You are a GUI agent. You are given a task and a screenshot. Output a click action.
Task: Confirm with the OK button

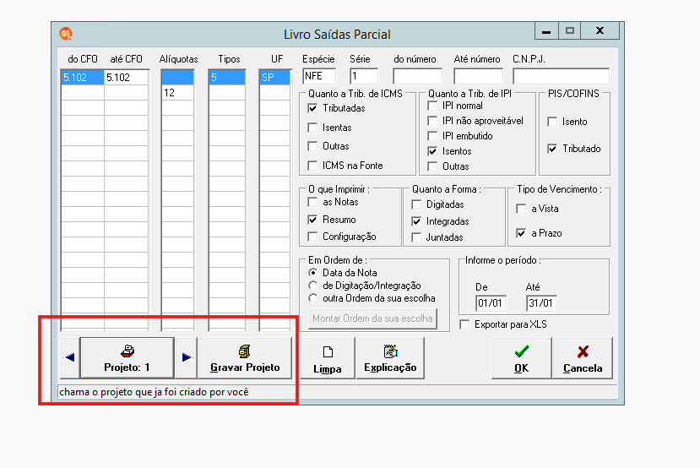coord(522,358)
